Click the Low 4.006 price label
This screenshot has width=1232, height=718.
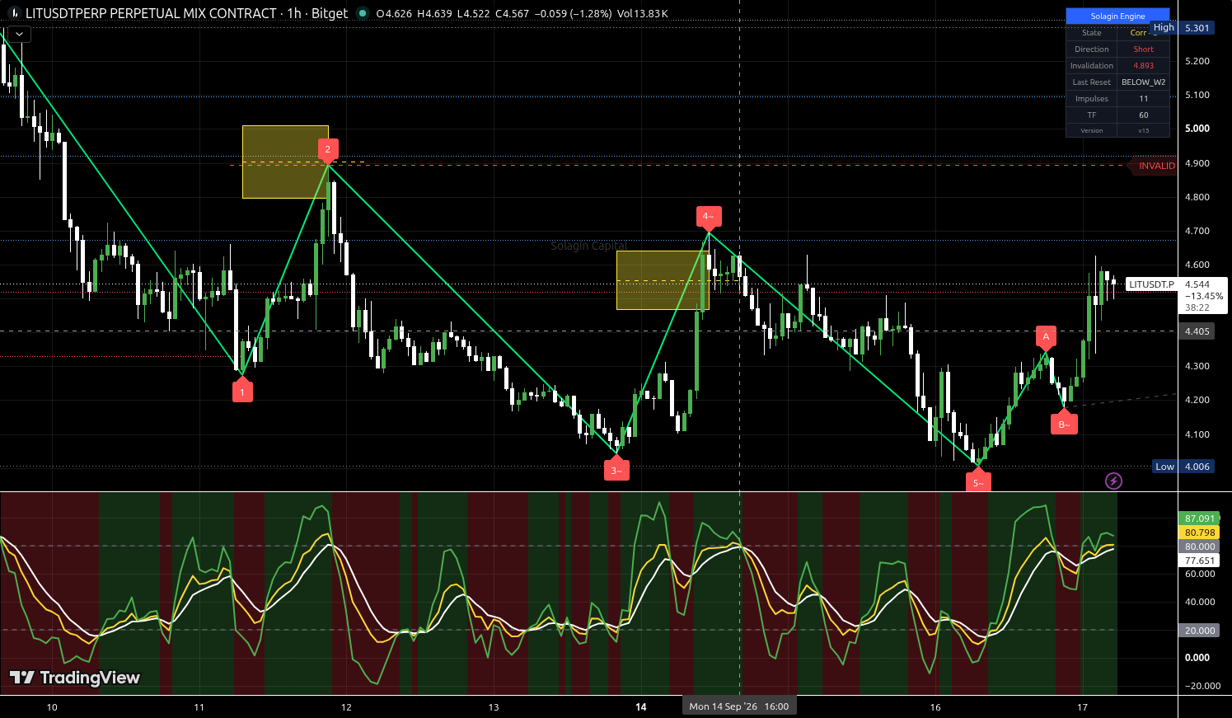click(x=1183, y=467)
